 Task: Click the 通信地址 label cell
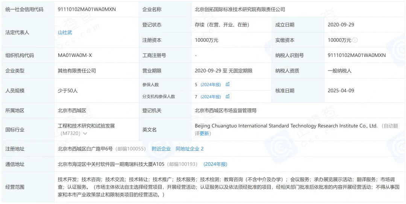[x=28, y=164]
